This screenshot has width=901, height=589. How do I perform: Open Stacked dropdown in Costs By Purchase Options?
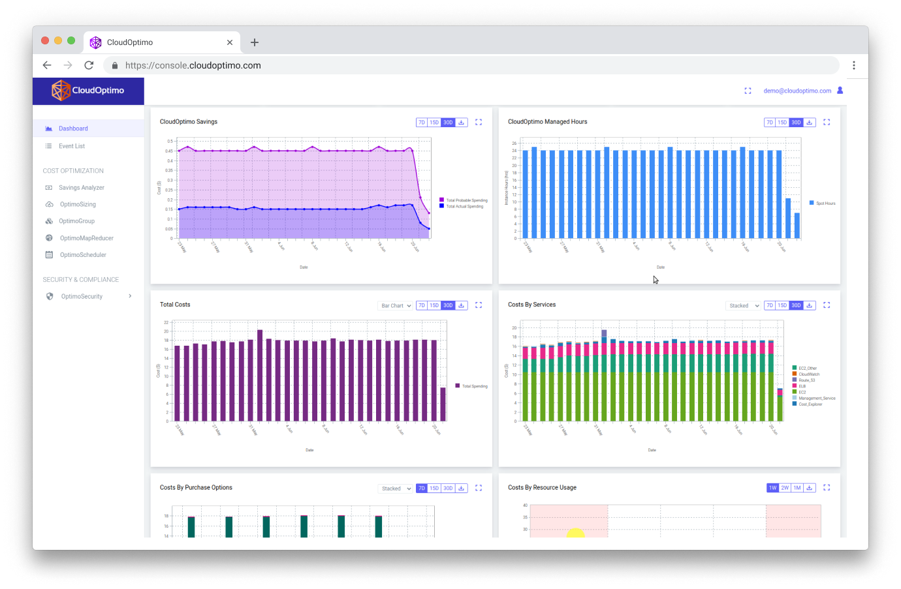click(396, 488)
